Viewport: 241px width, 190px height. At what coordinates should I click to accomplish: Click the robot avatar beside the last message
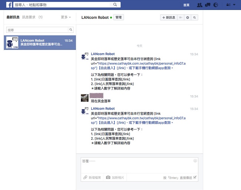coord(85,111)
